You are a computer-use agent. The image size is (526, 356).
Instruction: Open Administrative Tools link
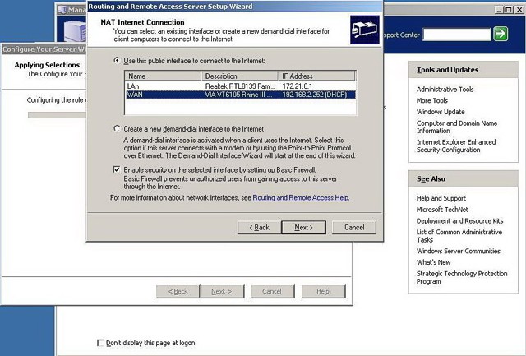(x=445, y=90)
